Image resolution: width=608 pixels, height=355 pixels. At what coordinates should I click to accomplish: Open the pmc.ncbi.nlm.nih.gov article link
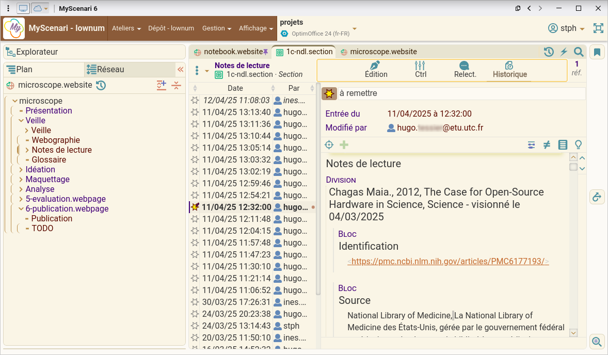tap(448, 261)
